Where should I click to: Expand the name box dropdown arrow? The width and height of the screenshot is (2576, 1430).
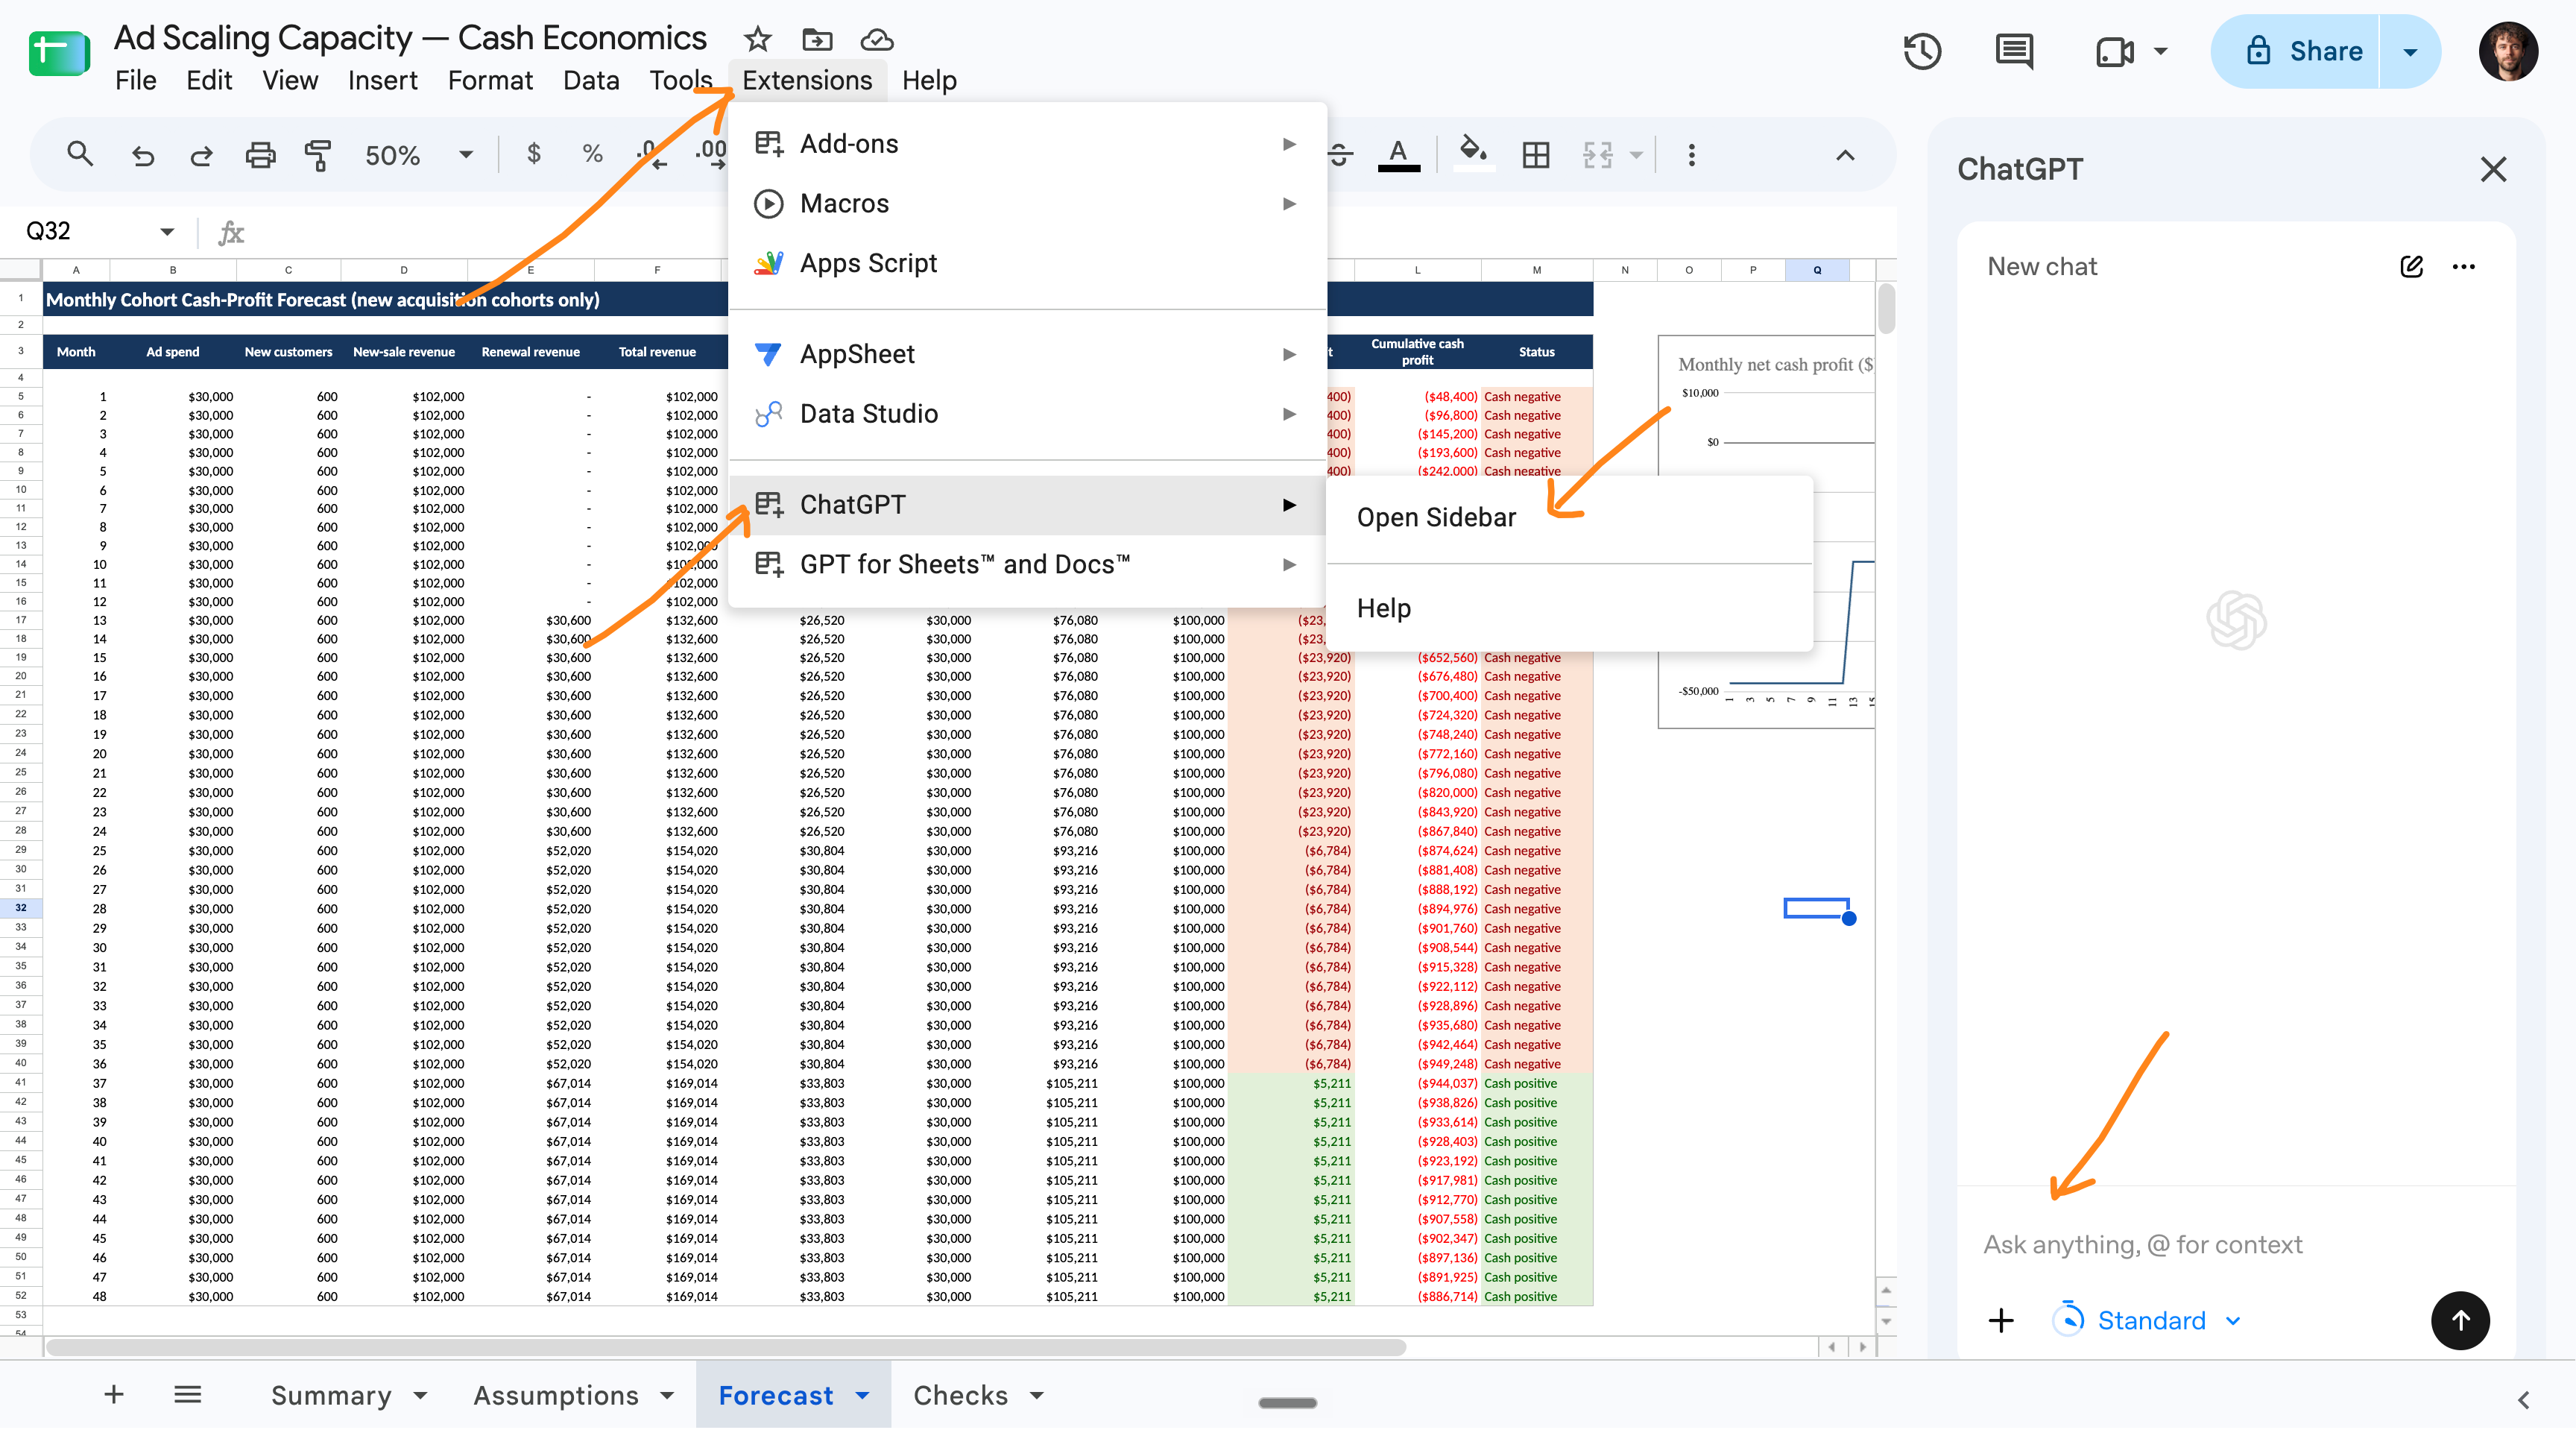click(x=167, y=232)
